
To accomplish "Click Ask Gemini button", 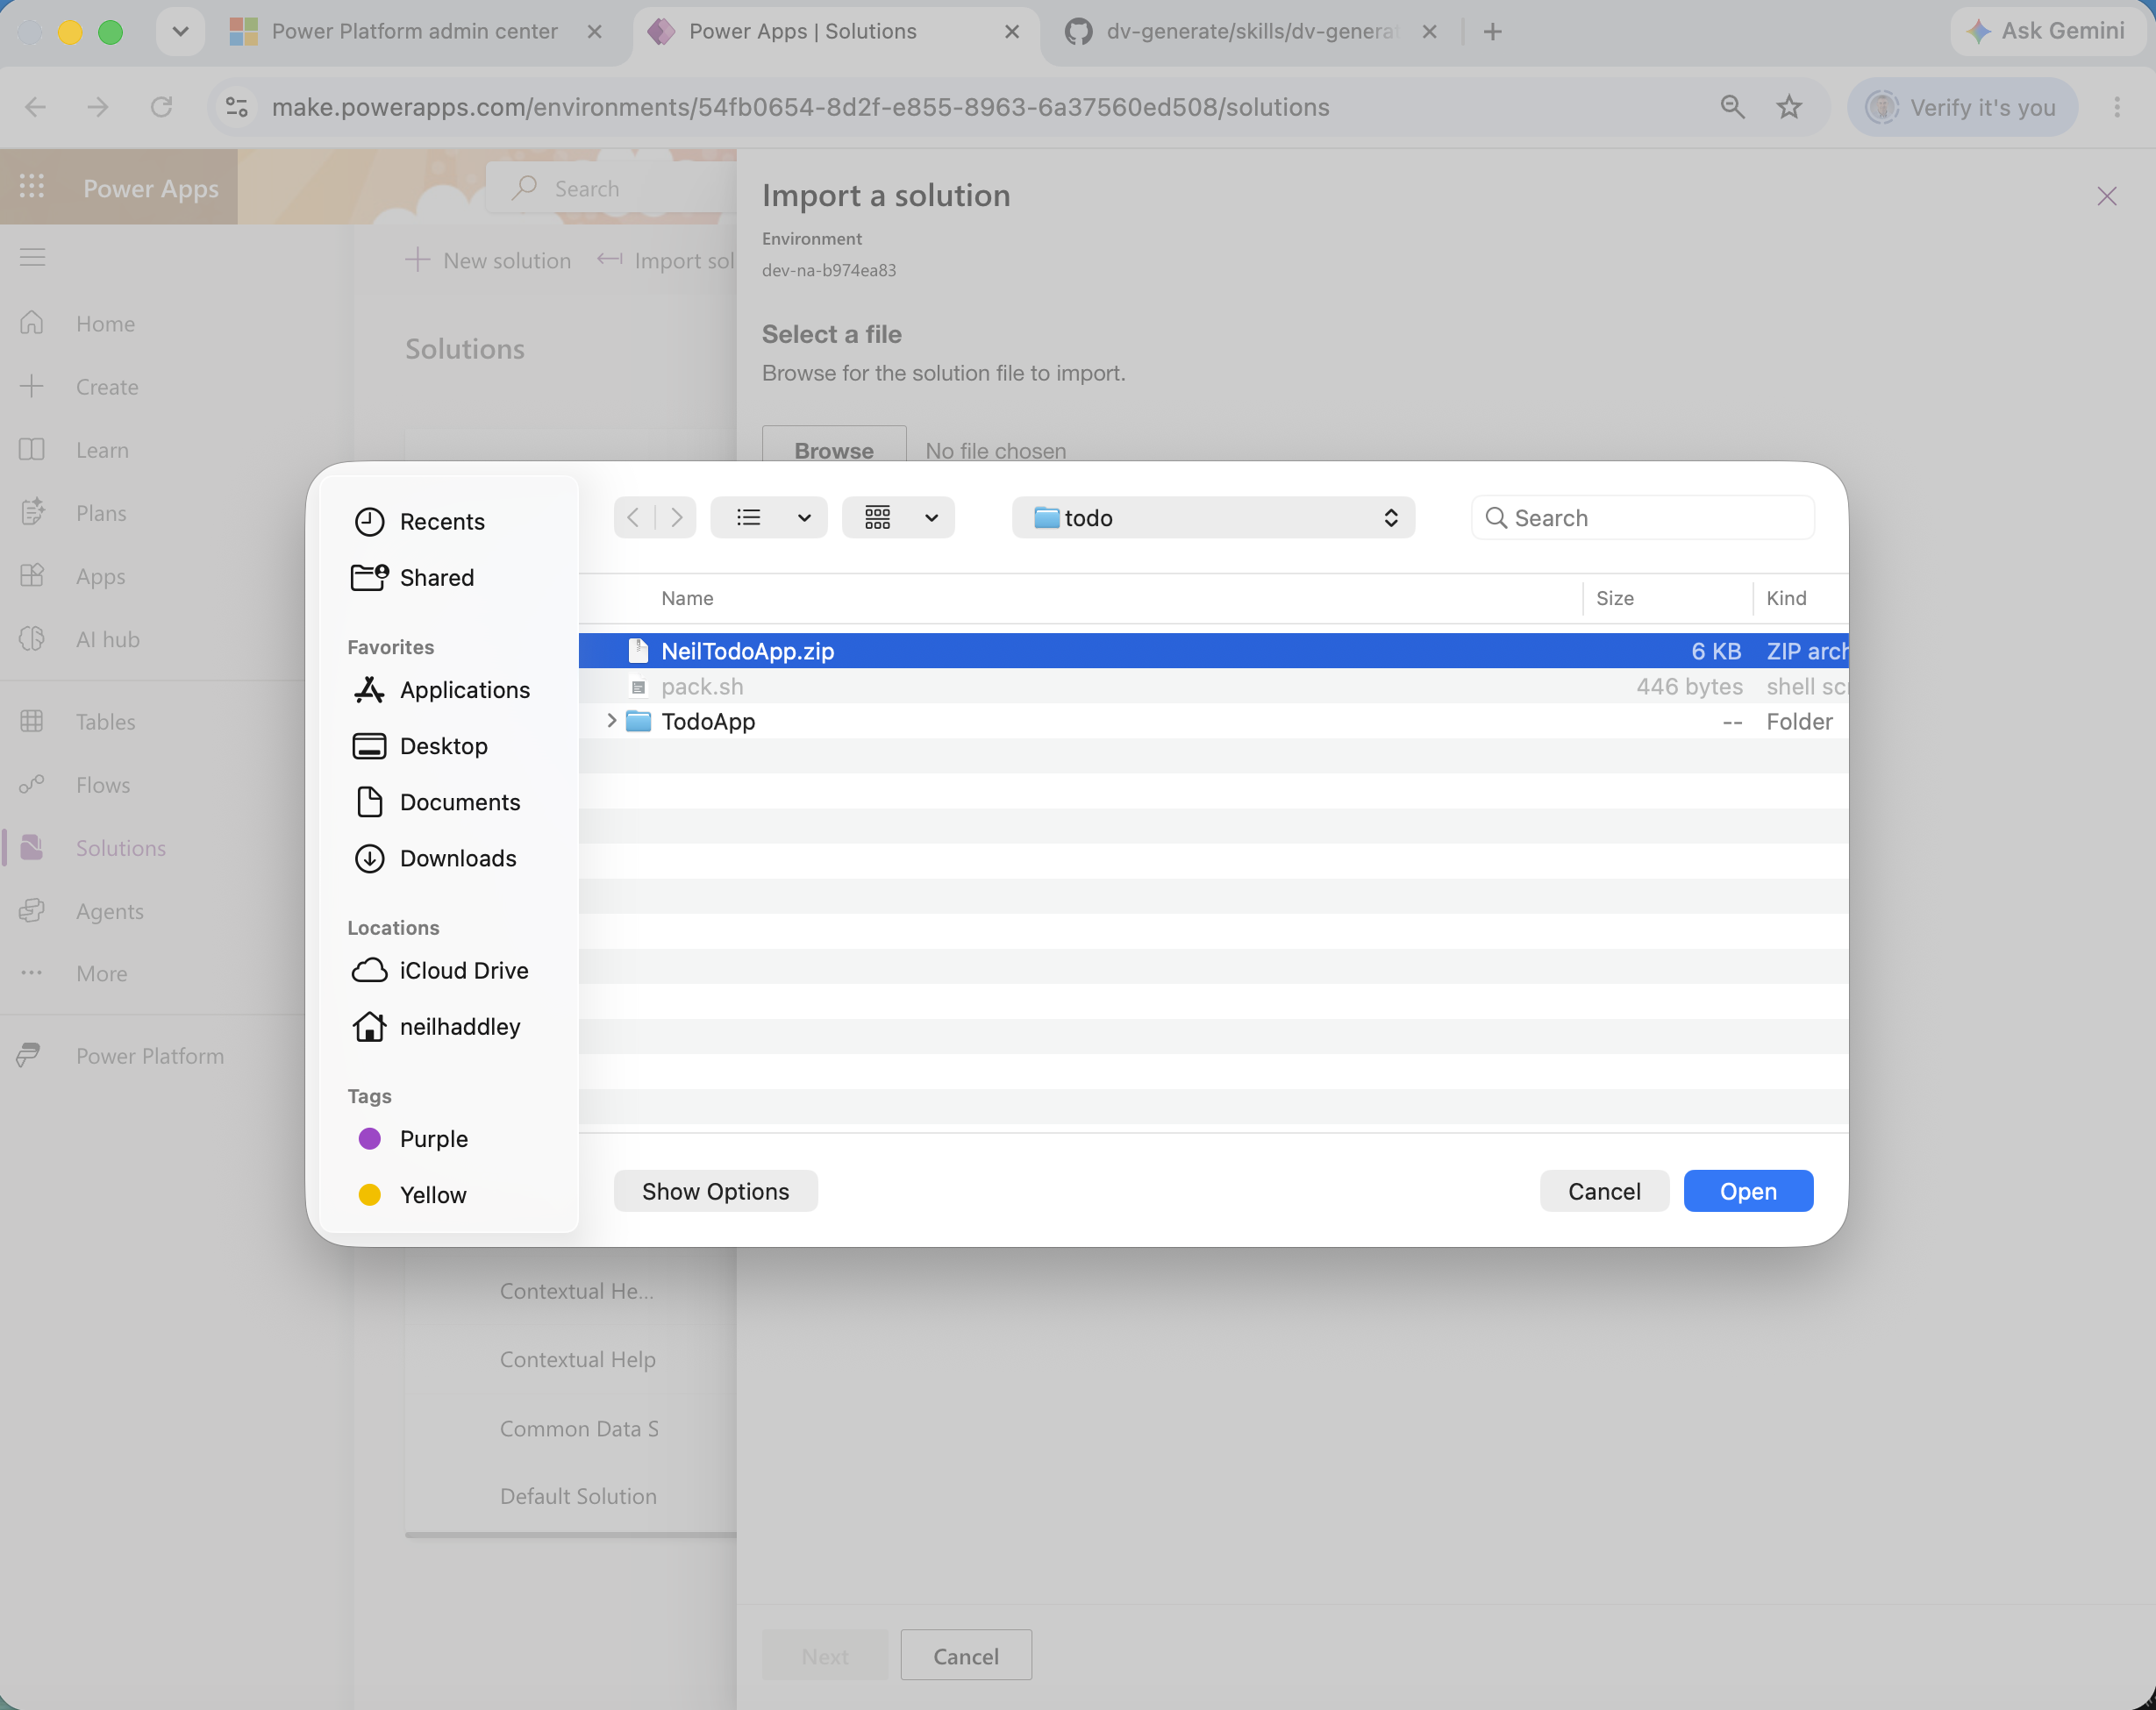I will (x=2048, y=31).
